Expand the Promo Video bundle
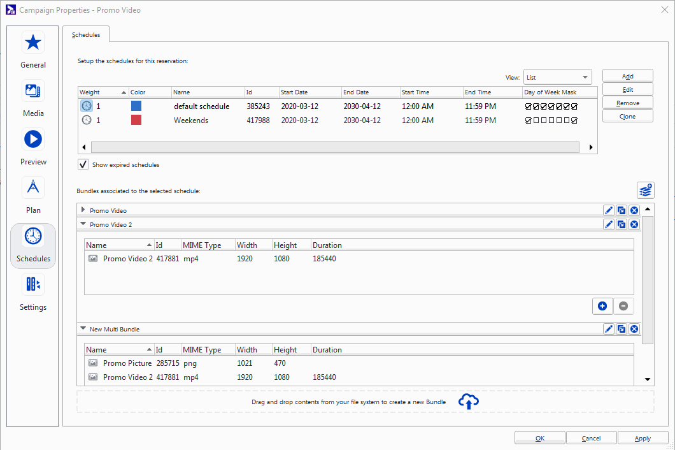Screen dimensions: 675x450 [x=83, y=210]
